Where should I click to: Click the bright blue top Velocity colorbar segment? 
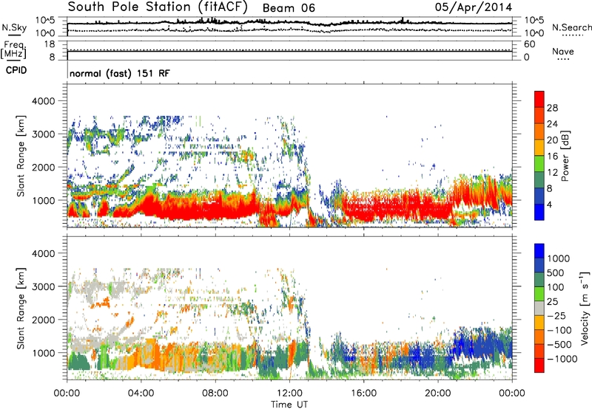pyautogui.click(x=539, y=251)
